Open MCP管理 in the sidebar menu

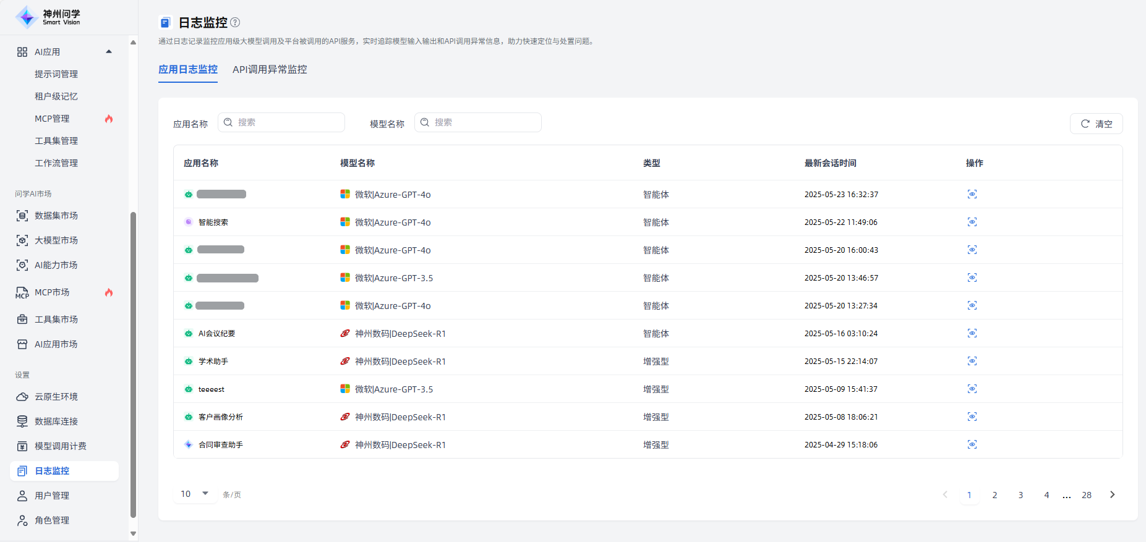click(x=52, y=119)
